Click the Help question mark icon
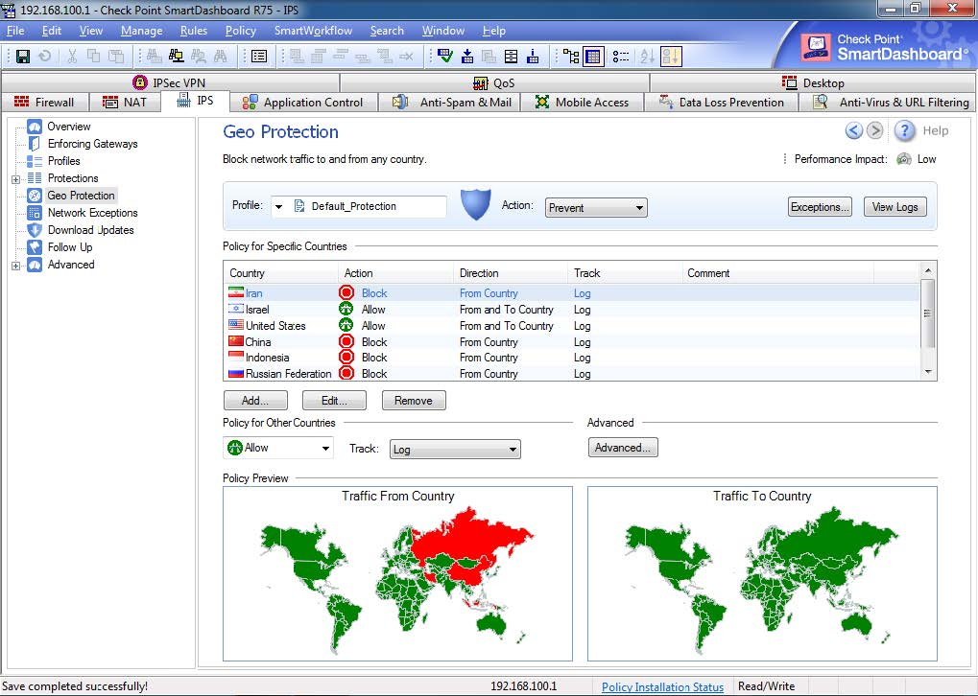The image size is (978, 696). 904,131
